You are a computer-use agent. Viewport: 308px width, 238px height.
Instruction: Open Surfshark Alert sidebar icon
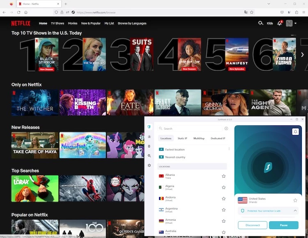(x=149, y=137)
